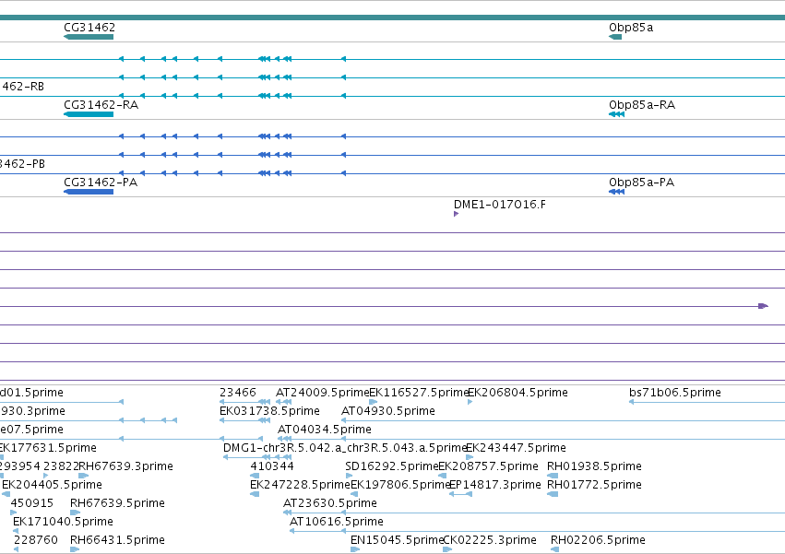
Task: Select the 410344 EST label
Action: [x=272, y=466]
